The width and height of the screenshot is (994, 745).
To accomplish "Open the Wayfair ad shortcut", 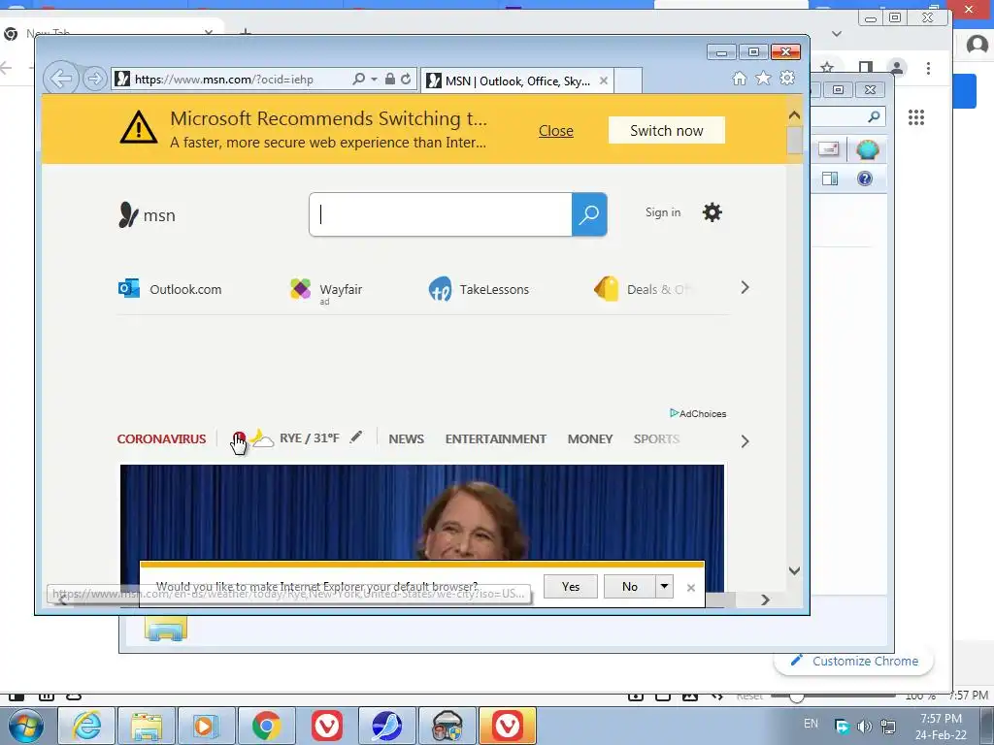I will tap(326, 290).
